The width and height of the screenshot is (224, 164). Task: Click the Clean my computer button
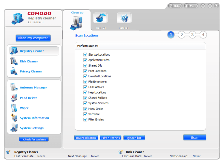(x=33, y=38)
